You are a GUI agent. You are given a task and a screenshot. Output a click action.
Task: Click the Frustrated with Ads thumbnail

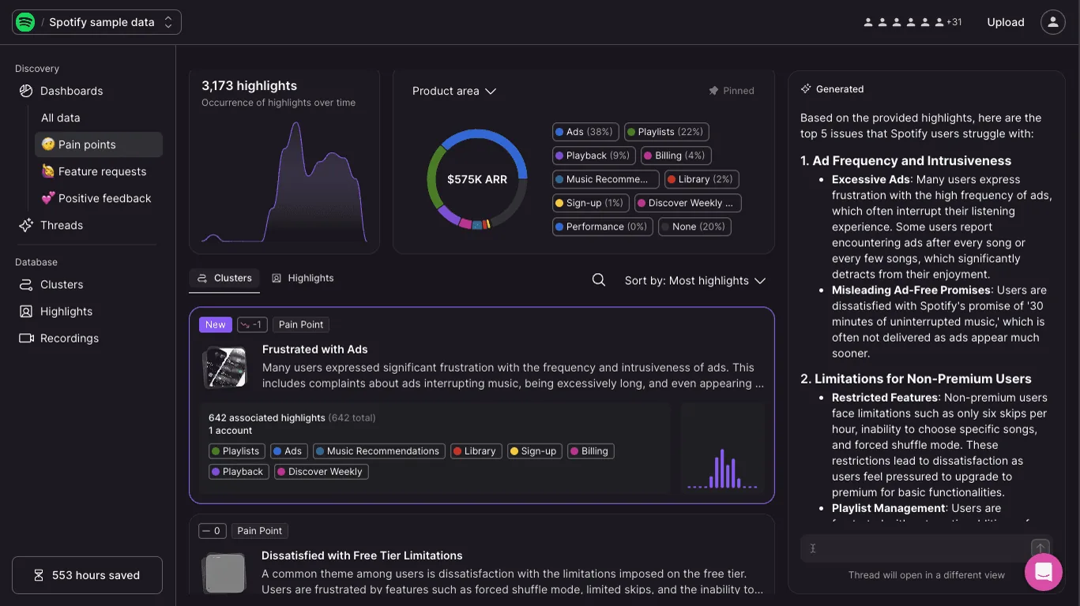pos(225,368)
